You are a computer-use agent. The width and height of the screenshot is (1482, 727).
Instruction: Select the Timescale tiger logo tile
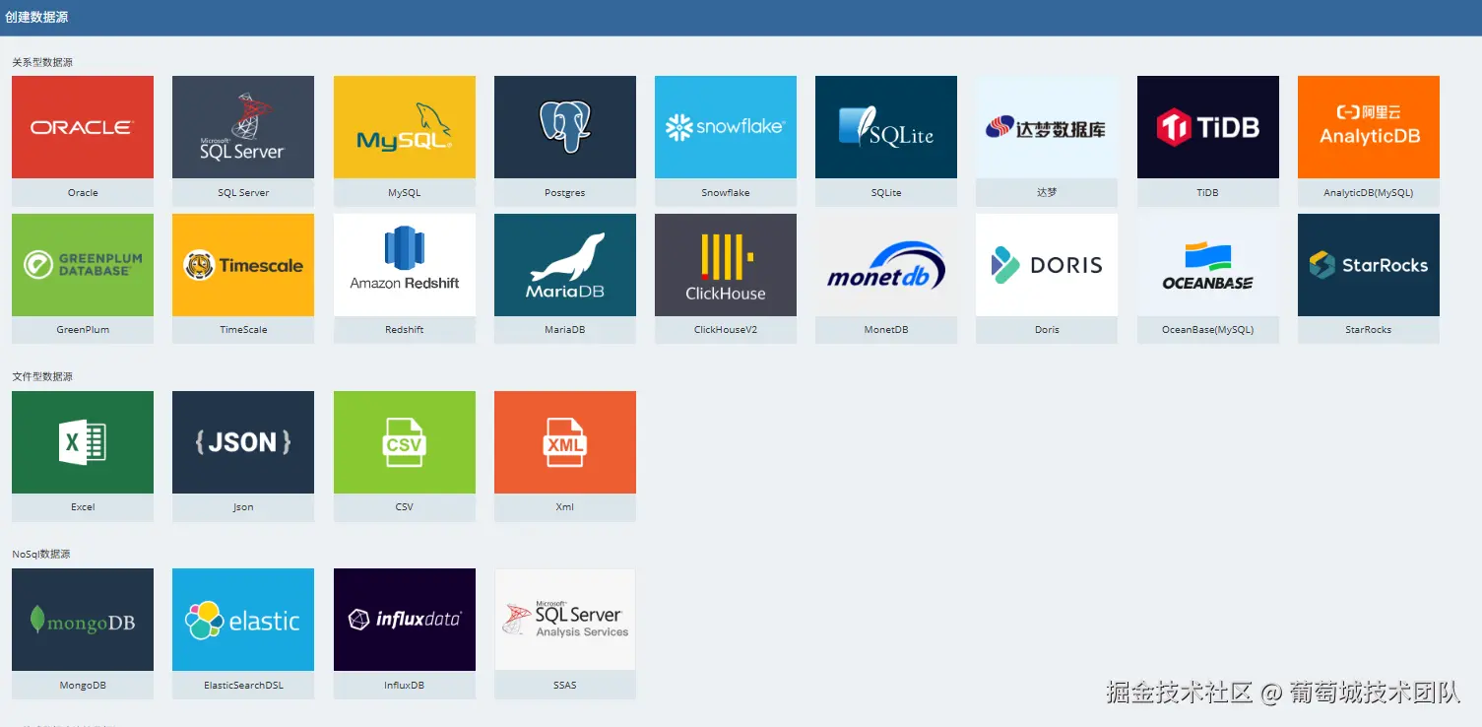tap(243, 265)
